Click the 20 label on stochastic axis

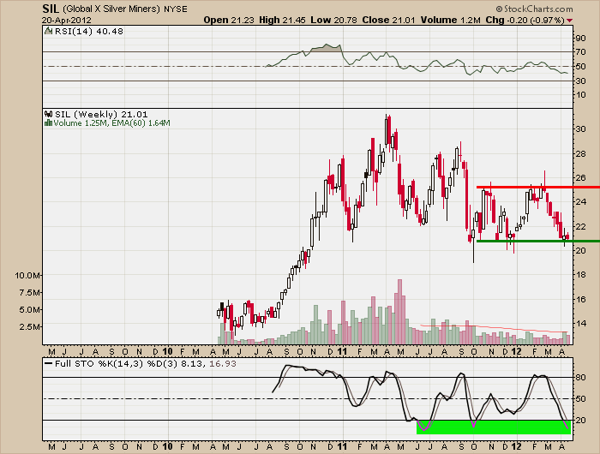point(581,420)
